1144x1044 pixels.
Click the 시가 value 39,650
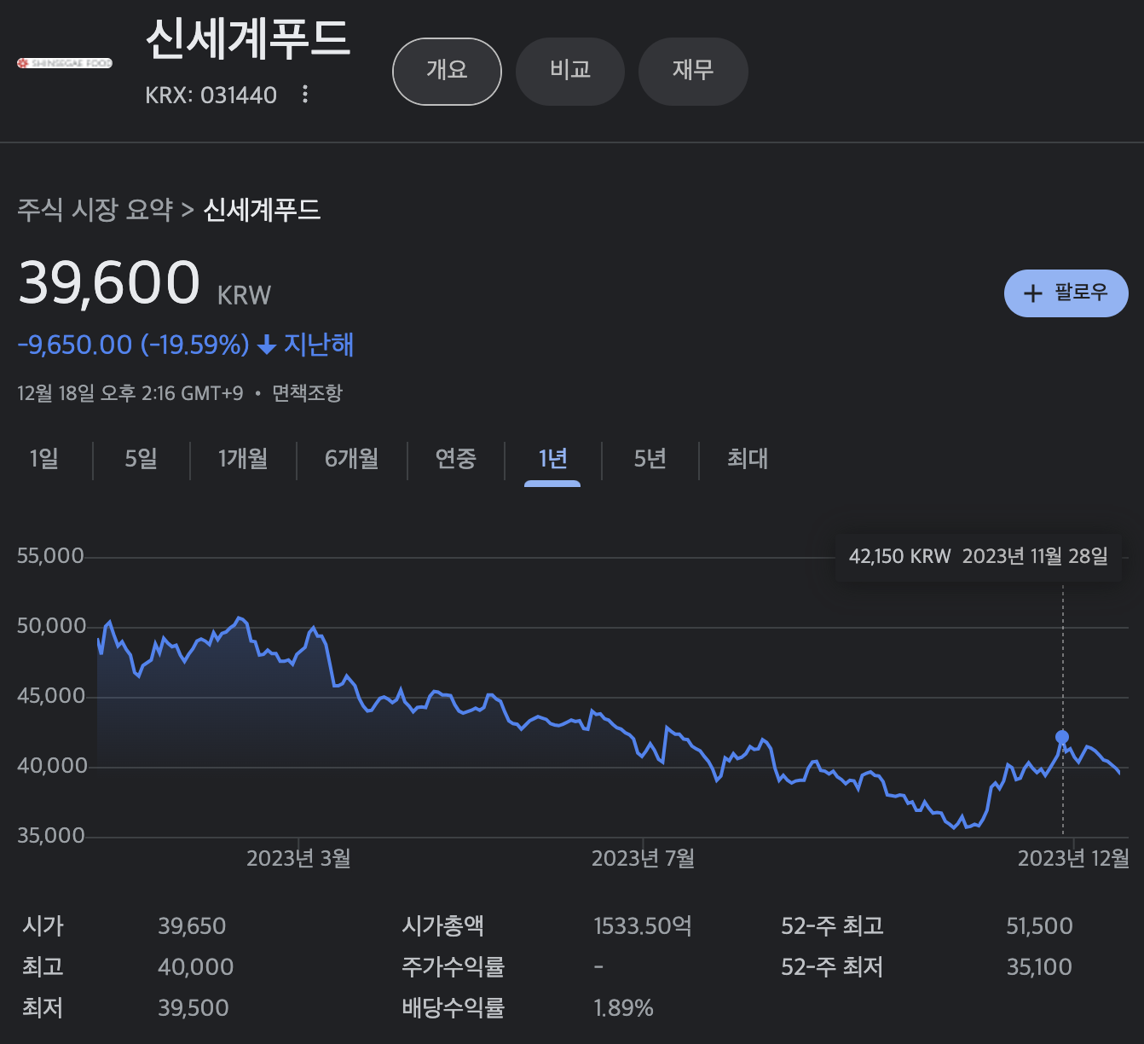192,926
